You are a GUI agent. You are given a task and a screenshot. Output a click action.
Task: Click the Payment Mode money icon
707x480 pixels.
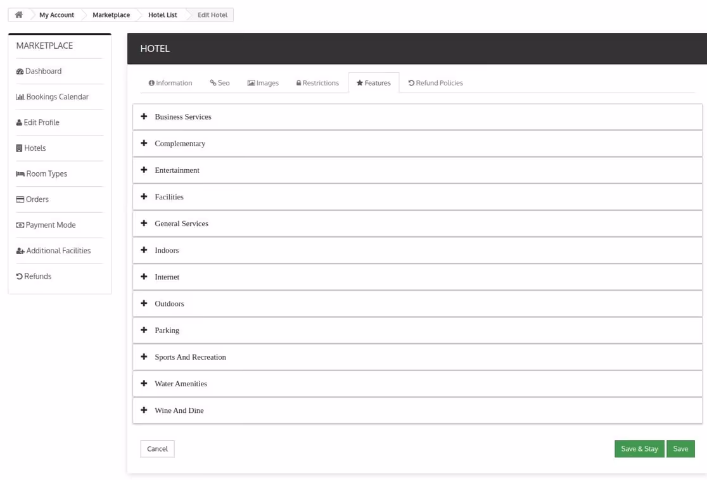point(20,225)
